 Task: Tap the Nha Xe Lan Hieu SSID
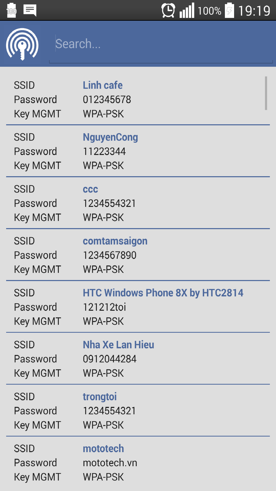[118, 345]
